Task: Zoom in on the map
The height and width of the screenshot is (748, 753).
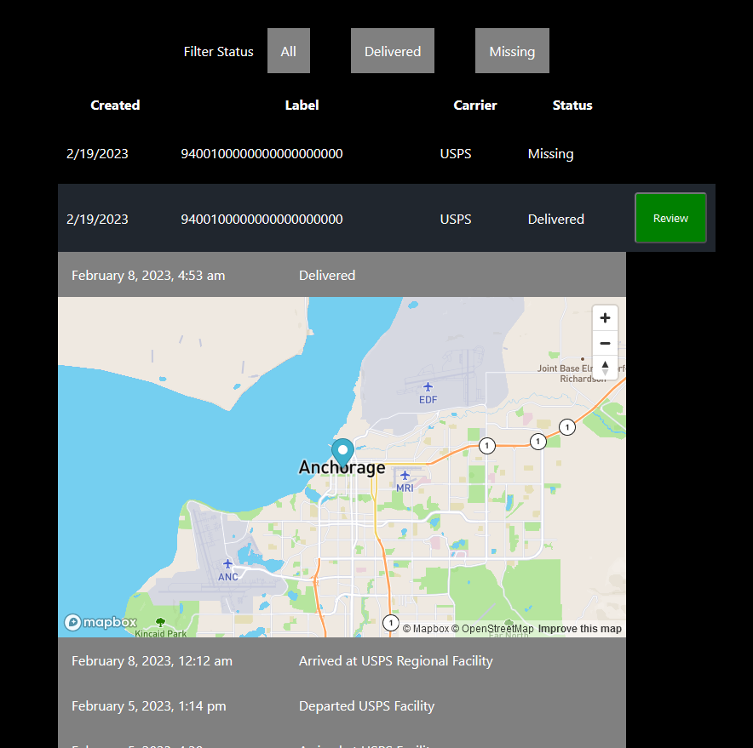Action: (x=605, y=317)
